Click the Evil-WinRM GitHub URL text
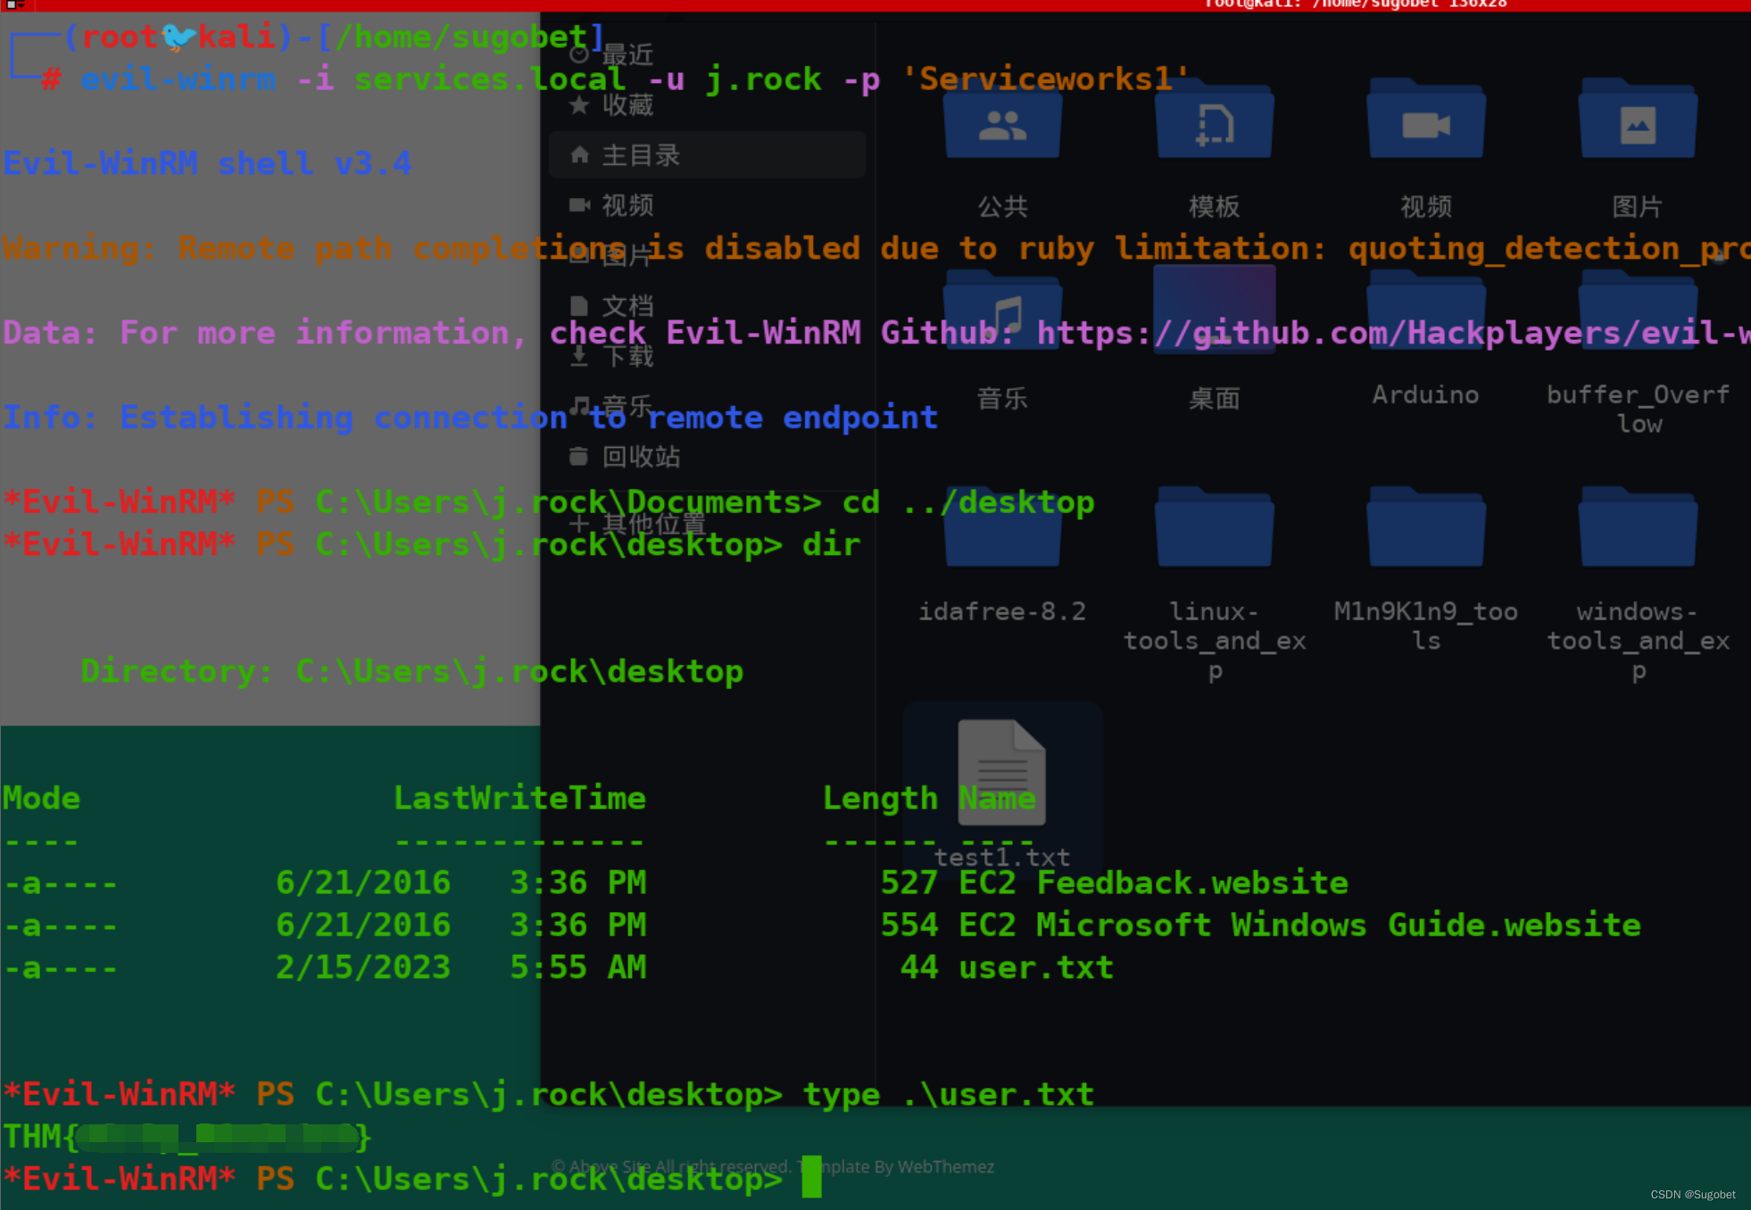Screen dimensions: 1751x1210 [1393, 333]
